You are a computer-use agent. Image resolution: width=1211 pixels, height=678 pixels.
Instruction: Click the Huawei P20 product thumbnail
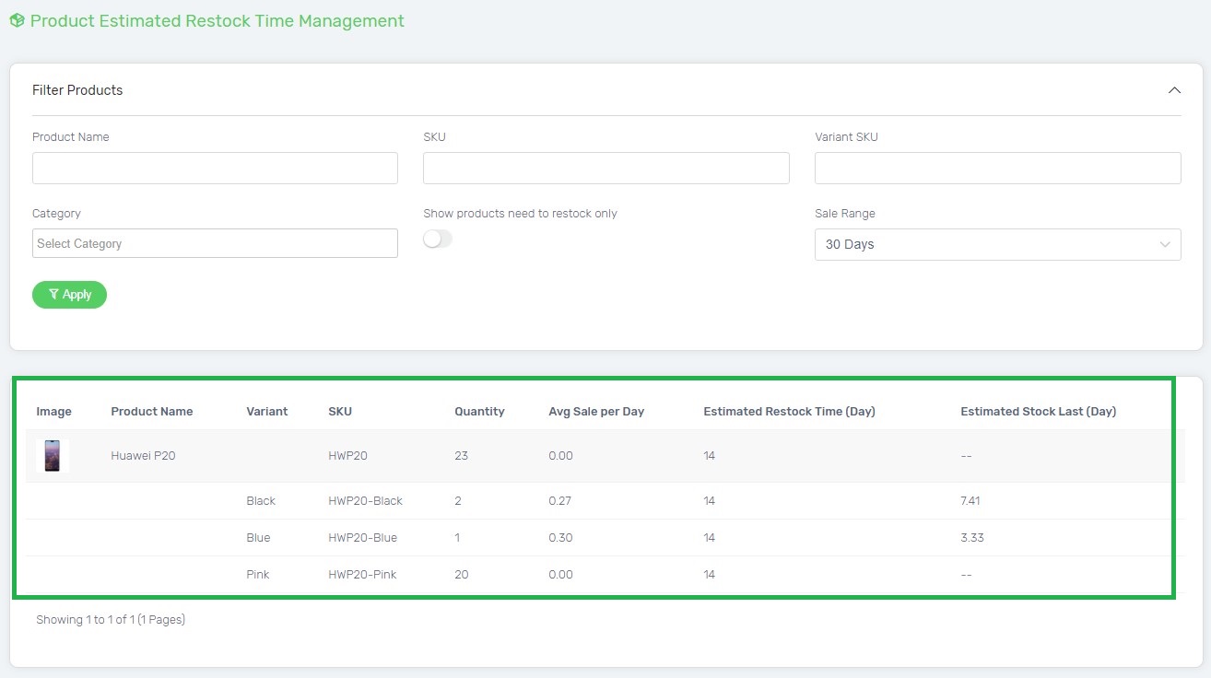[x=53, y=456]
